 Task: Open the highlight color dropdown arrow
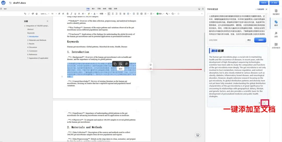tap(91, 14)
